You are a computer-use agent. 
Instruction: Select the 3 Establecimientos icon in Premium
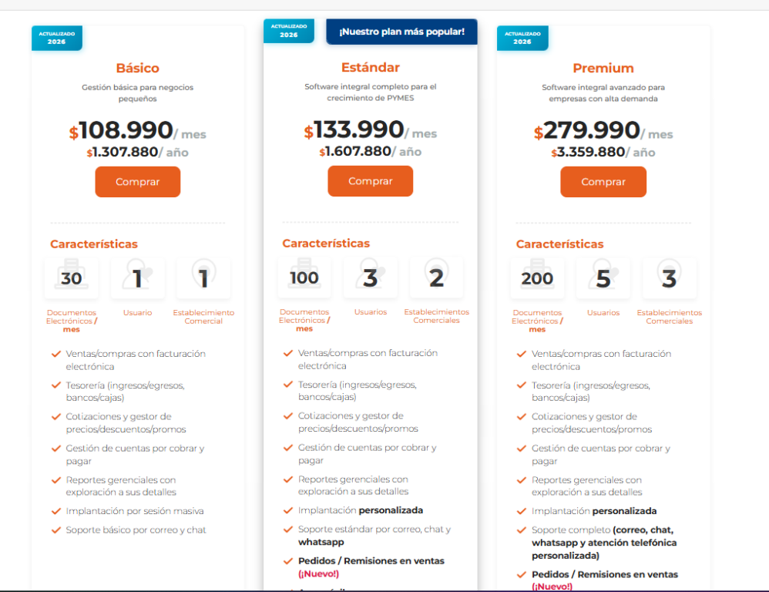pyautogui.click(x=670, y=278)
